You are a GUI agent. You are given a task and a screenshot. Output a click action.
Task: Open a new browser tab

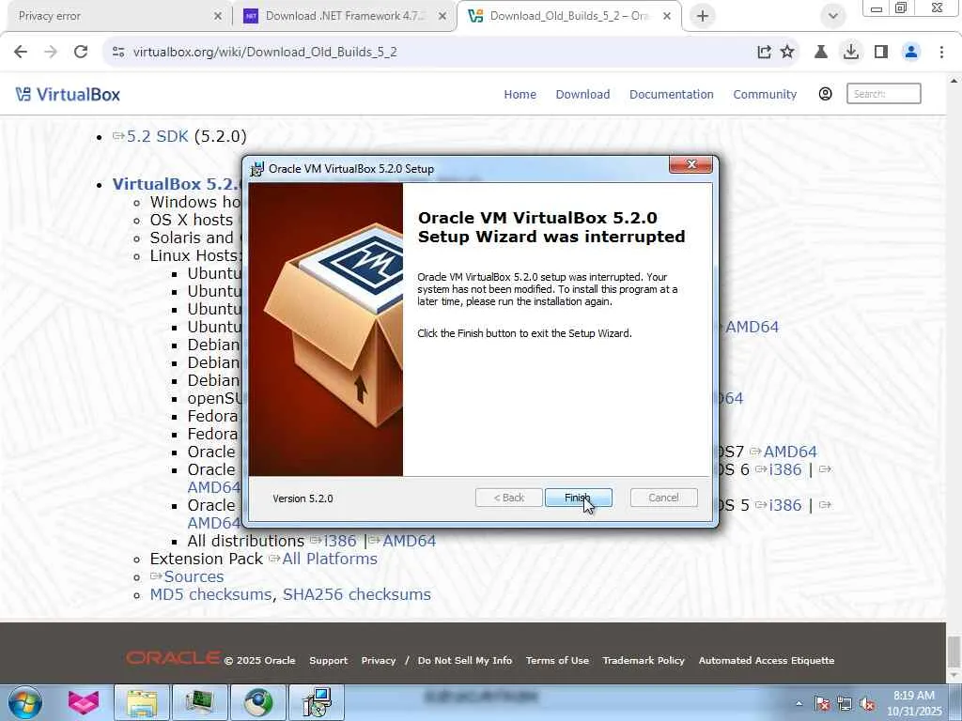703,16
